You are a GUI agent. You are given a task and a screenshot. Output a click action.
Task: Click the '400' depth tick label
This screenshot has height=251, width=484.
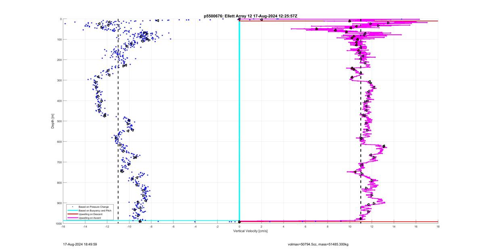coord(59,101)
